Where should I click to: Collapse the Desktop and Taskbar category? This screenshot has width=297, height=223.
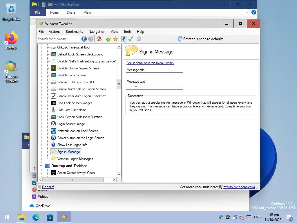click(41, 166)
